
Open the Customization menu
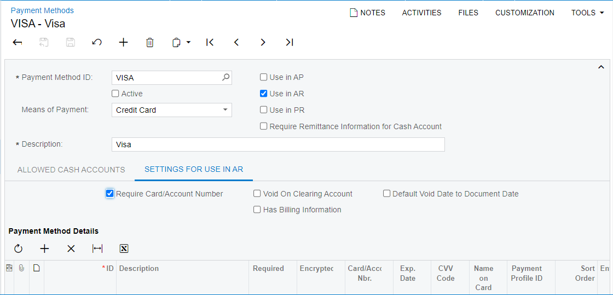pos(525,13)
